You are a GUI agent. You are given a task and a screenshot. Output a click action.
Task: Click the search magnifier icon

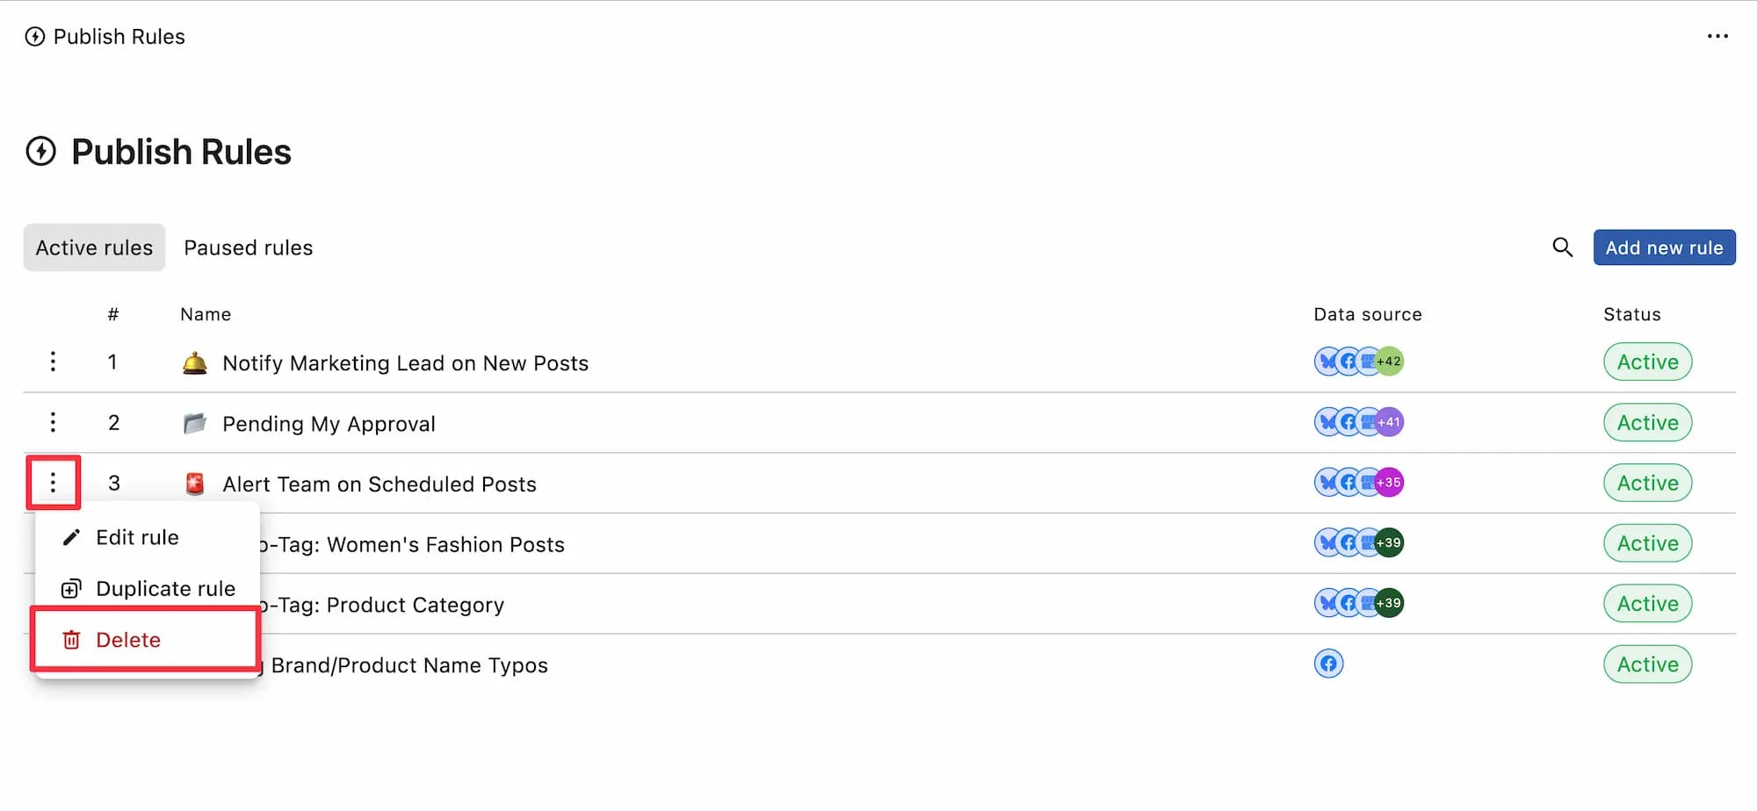(1562, 248)
